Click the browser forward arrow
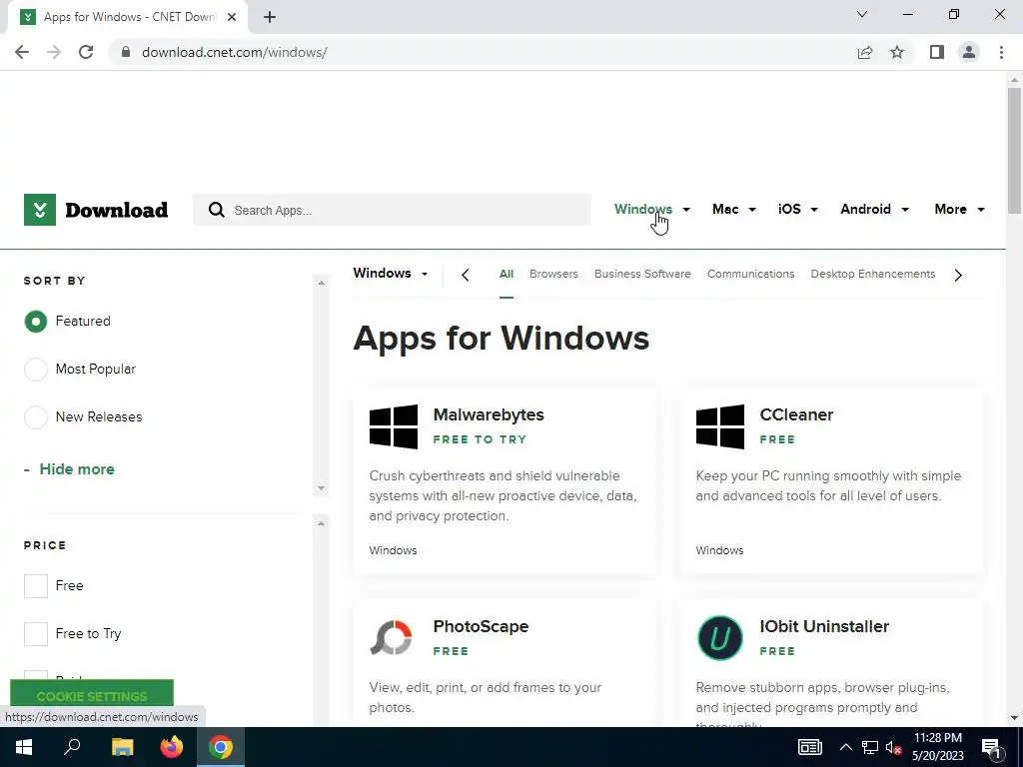This screenshot has width=1023, height=767. click(x=54, y=52)
